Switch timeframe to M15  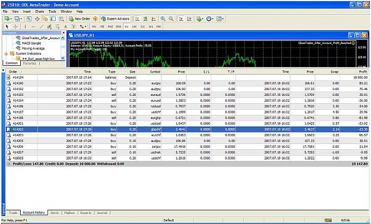(x=110, y=27)
